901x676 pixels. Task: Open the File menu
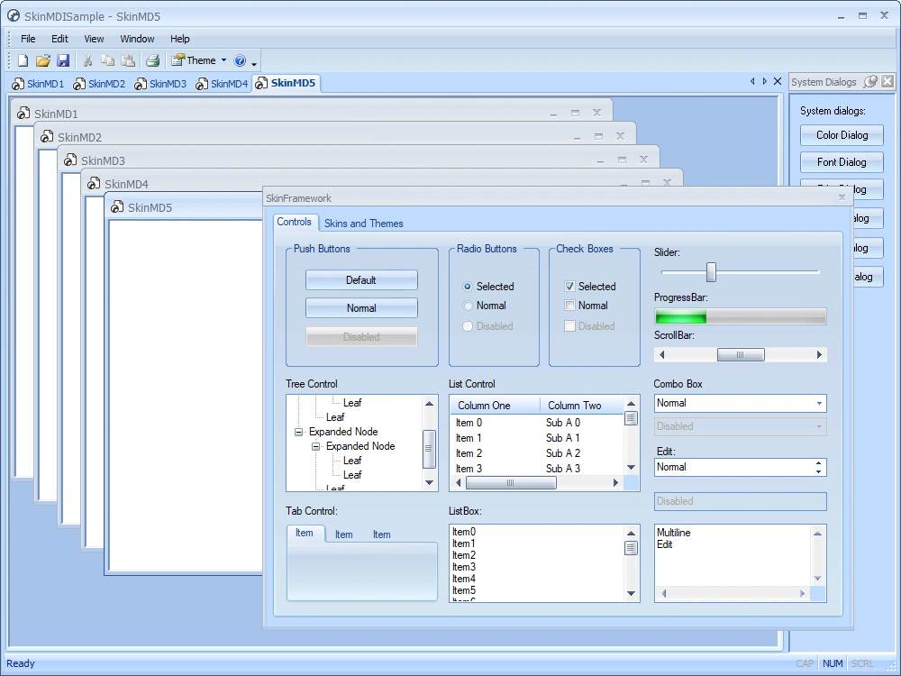tap(28, 39)
